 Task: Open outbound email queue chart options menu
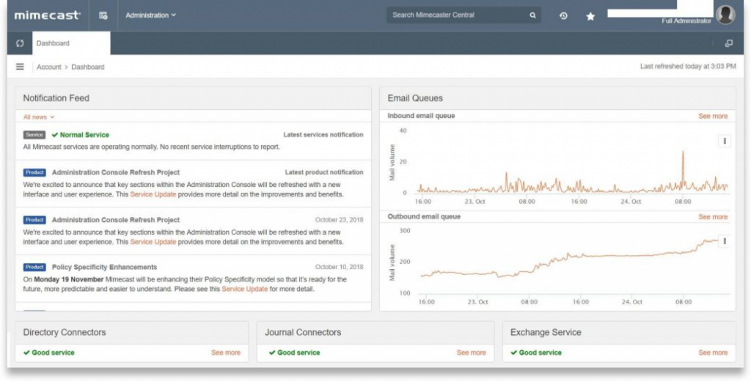[725, 240]
